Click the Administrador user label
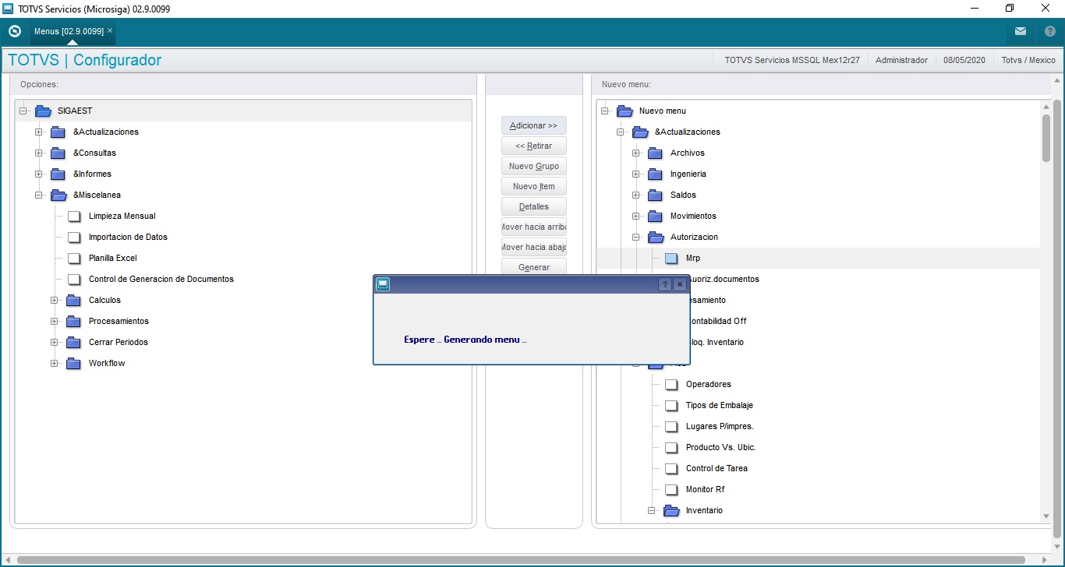This screenshot has height=567, width=1065. [902, 60]
